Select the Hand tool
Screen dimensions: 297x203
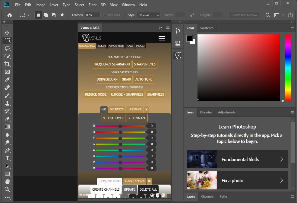pos(7,182)
